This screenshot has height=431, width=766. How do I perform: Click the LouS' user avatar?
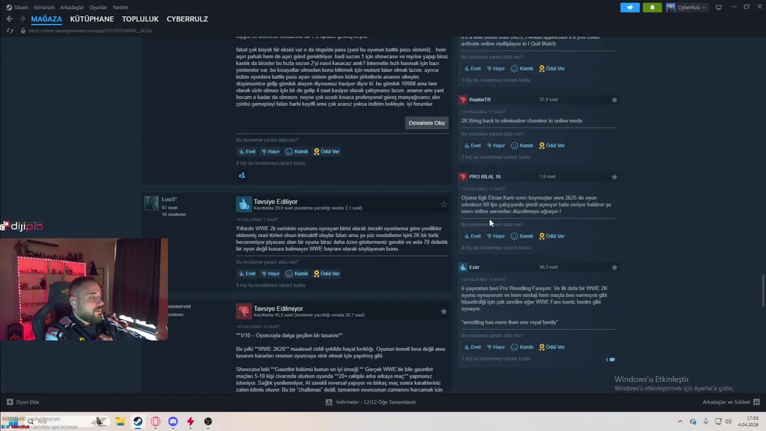click(151, 203)
